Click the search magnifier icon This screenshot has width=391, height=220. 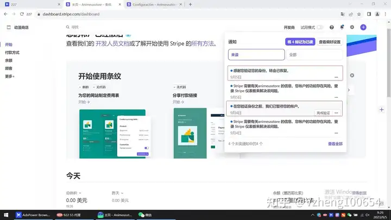(x=67, y=27)
